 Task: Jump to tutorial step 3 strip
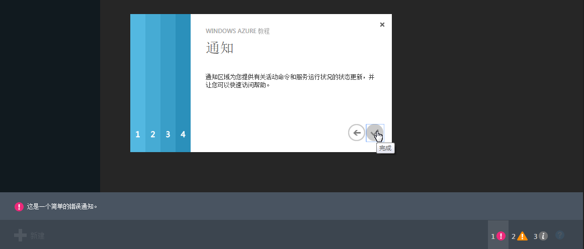pyautogui.click(x=168, y=83)
